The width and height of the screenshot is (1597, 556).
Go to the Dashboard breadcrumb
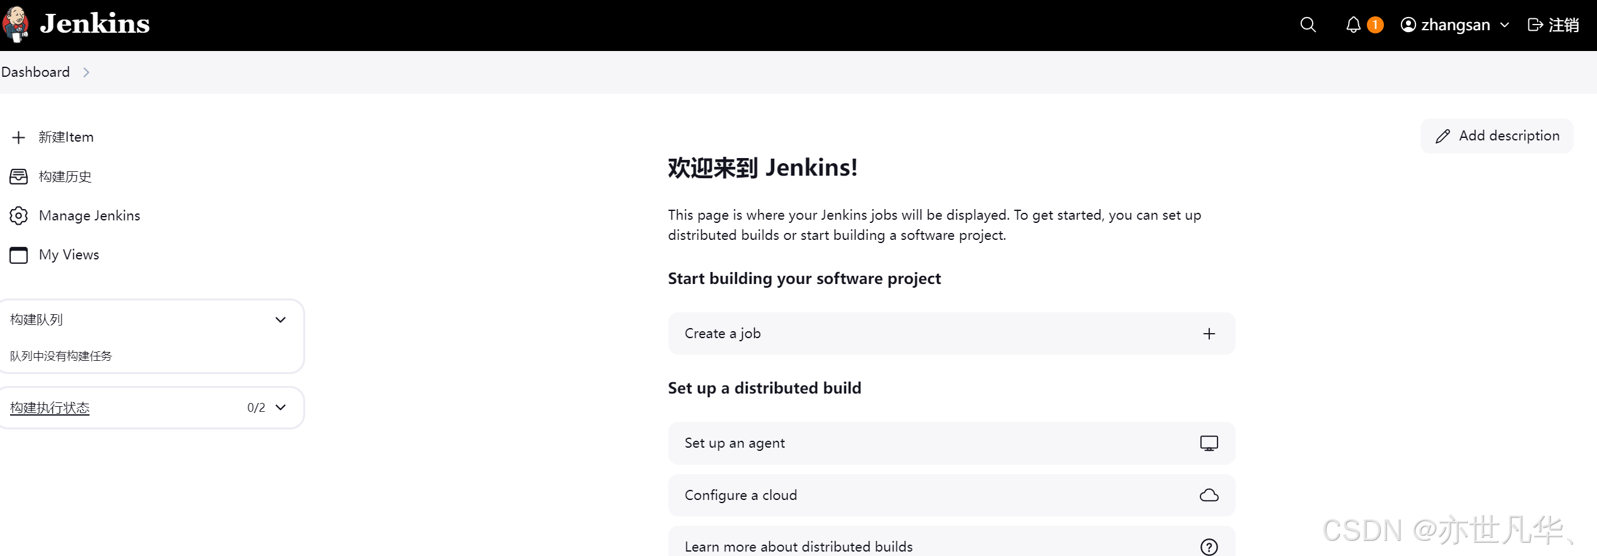(35, 72)
